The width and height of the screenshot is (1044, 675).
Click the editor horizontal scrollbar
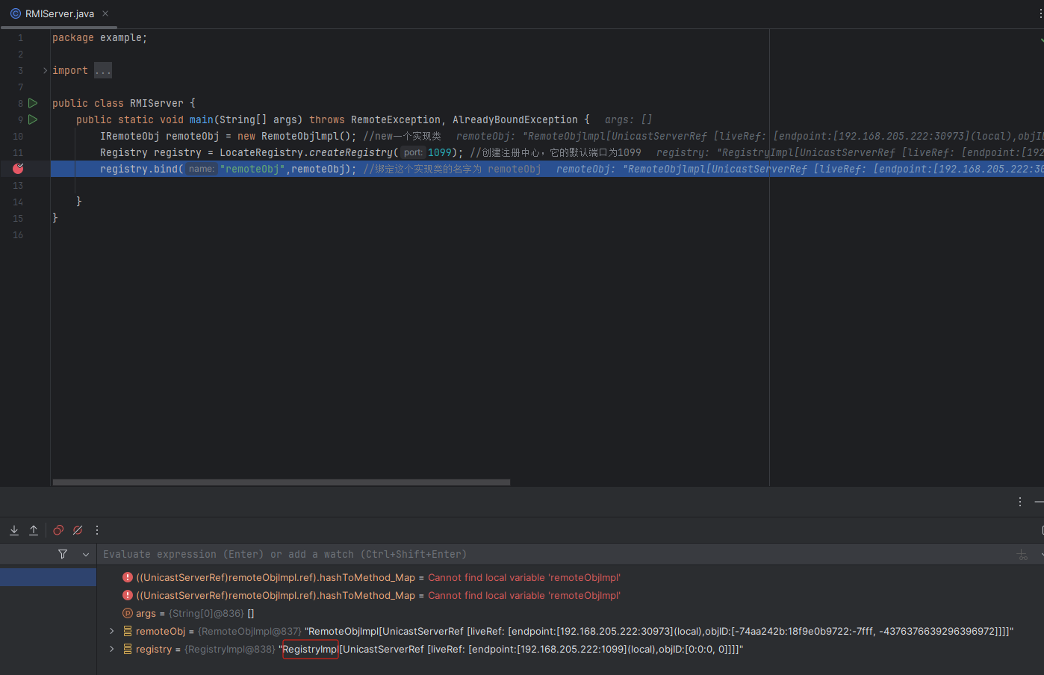[281, 482]
